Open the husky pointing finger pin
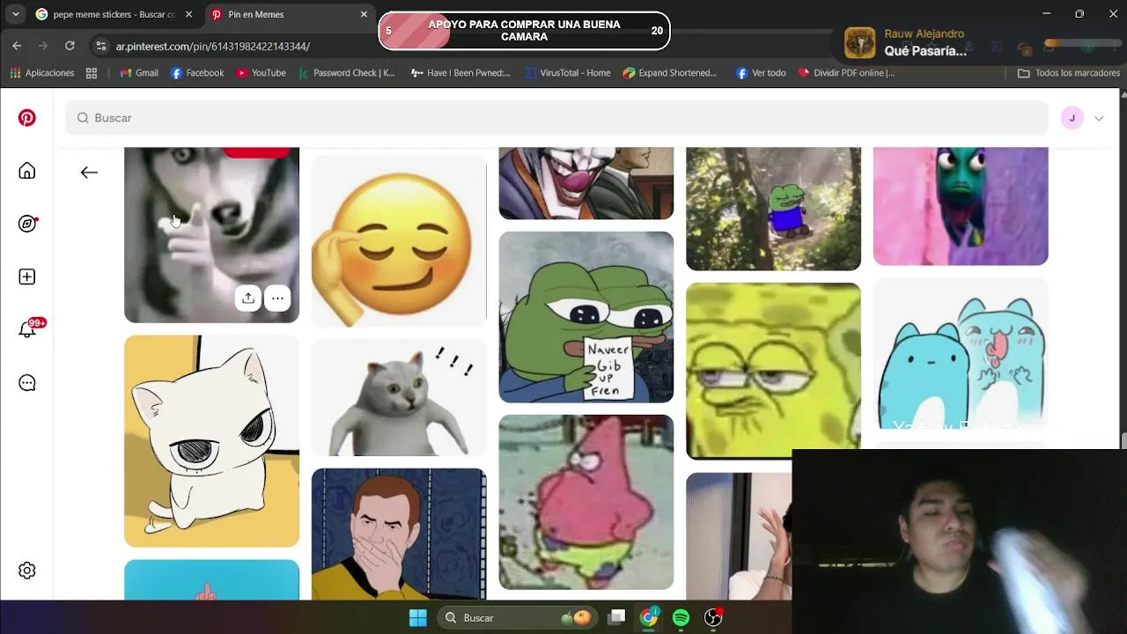The image size is (1127, 634). (x=211, y=234)
